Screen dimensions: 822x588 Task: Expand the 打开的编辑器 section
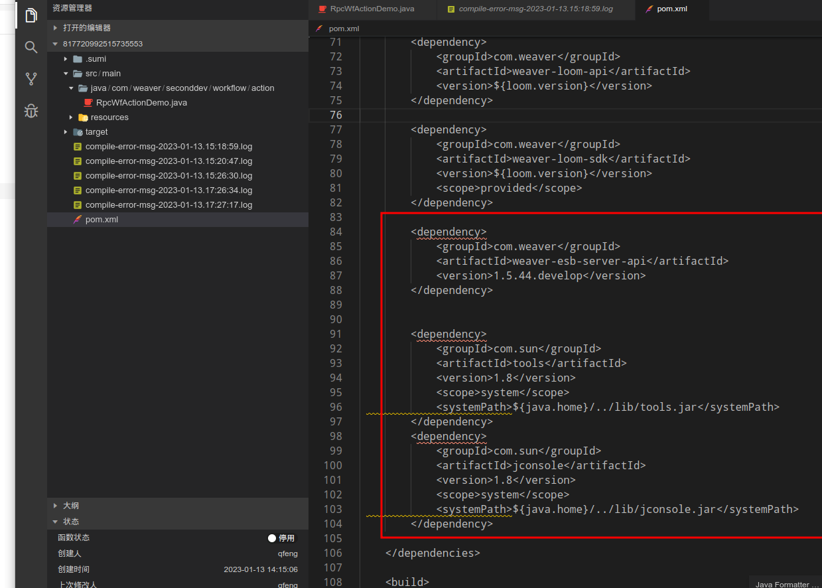pos(56,28)
